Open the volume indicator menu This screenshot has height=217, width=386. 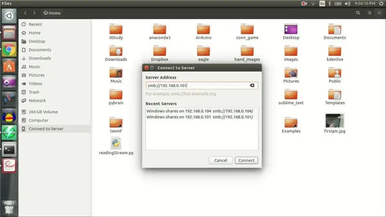(347, 3)
